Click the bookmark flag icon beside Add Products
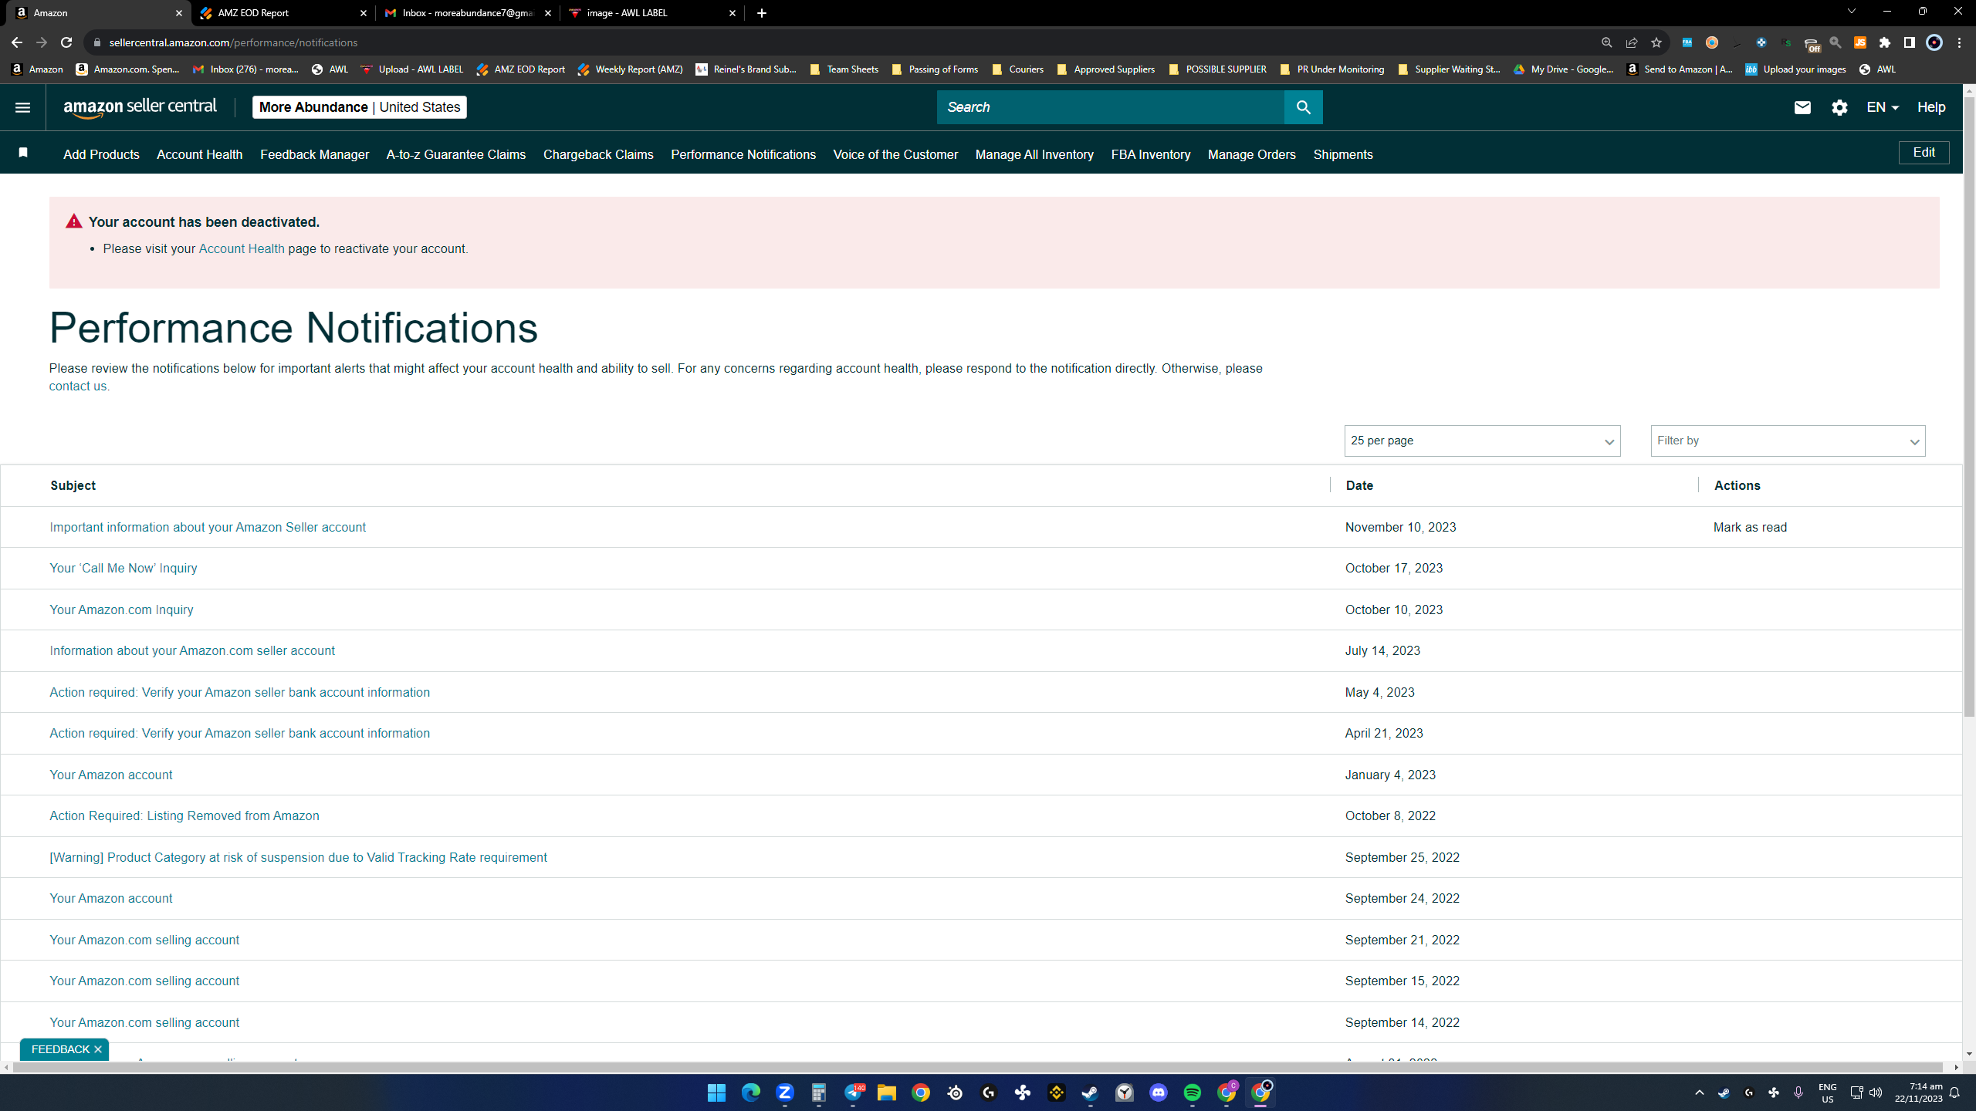Image resolution: width=1976 pixels, height=1111 pixels. point(23,153)
